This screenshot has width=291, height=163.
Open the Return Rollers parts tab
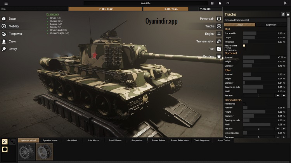[x=158, y=141]
